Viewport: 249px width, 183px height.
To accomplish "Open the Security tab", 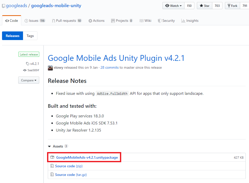I will pos(166,21).
